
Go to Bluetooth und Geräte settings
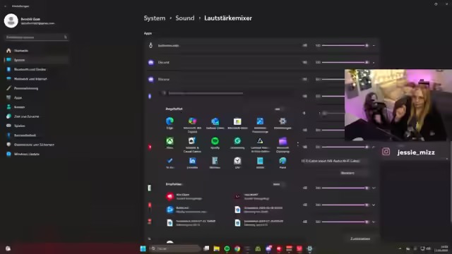[30, 69]
